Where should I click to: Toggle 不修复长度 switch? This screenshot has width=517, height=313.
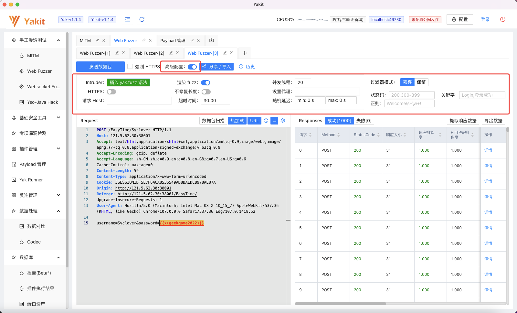click(206, 92)
